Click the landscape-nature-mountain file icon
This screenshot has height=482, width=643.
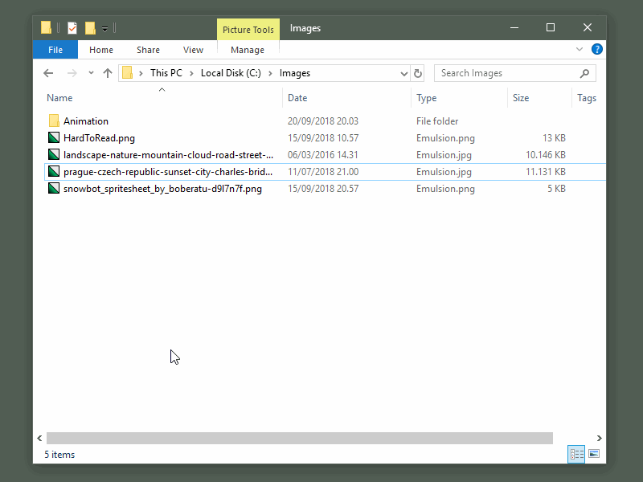click(54, 154)
